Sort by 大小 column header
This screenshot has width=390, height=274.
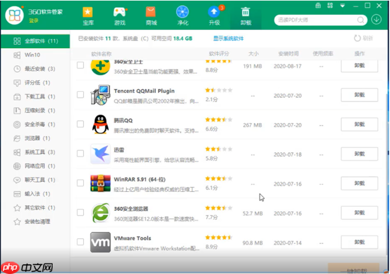[253, 53]
